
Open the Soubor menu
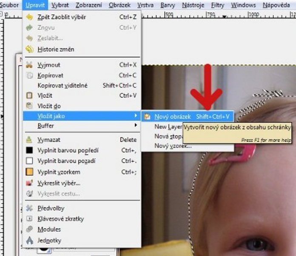point(9,5)
